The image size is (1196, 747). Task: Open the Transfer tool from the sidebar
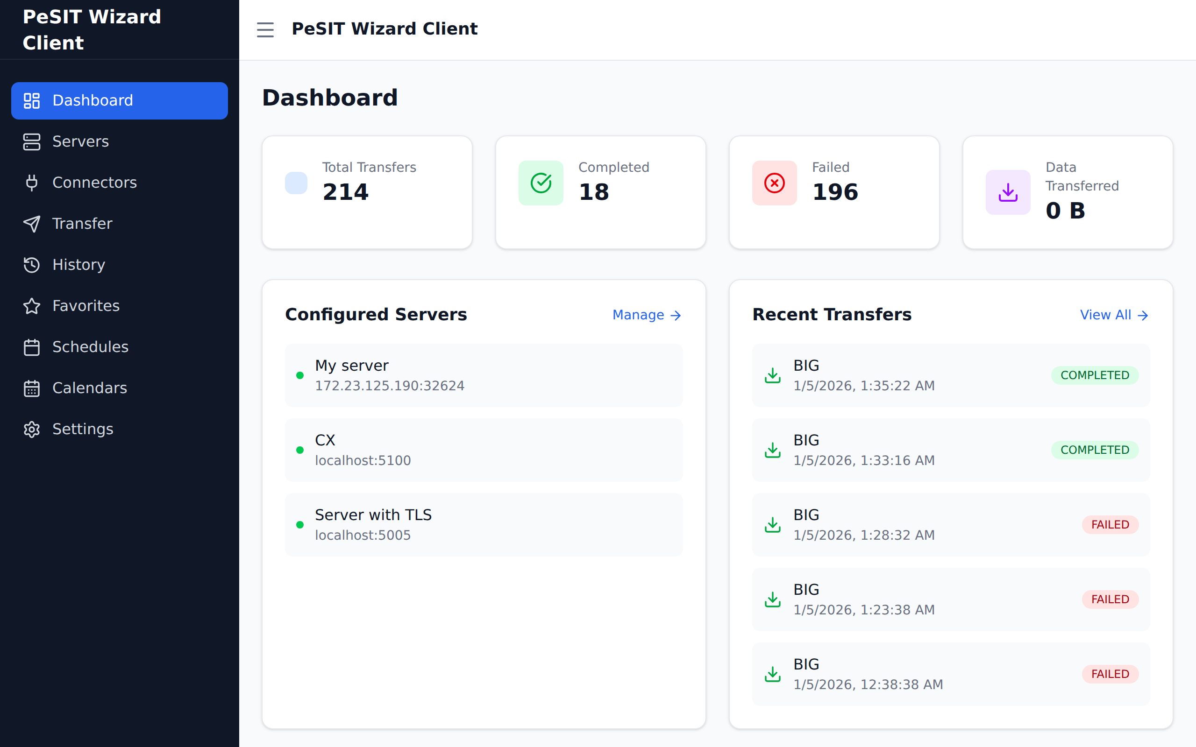(82, 224)
